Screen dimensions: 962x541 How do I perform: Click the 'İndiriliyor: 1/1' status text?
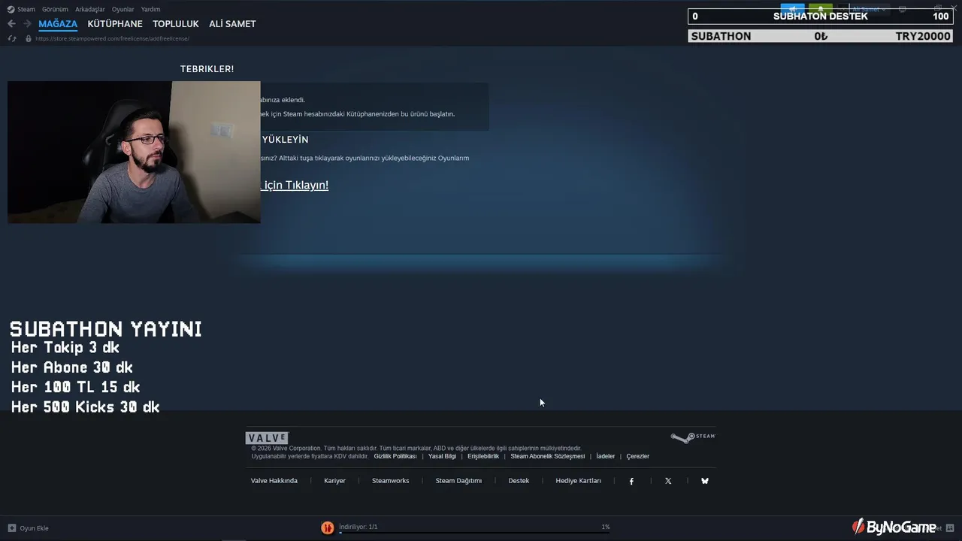pos(358,527)
